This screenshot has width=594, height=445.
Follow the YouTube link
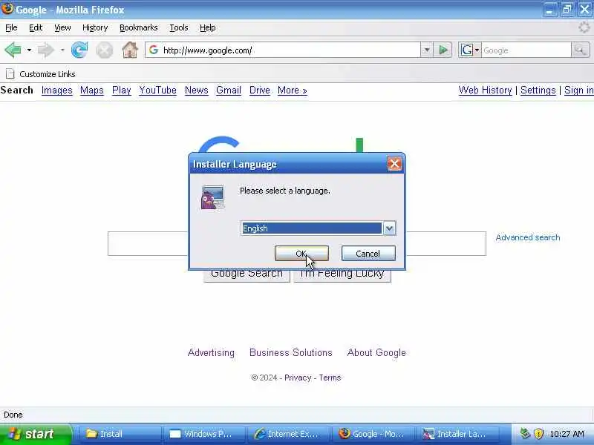(157, 90)
